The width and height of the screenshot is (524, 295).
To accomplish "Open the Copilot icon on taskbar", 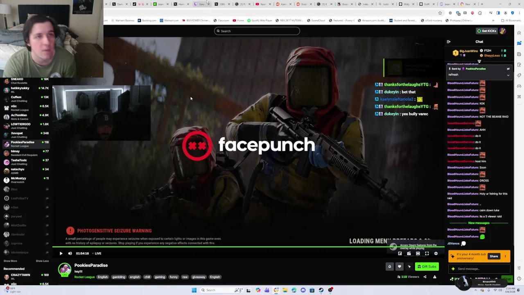I will point(258,290).
